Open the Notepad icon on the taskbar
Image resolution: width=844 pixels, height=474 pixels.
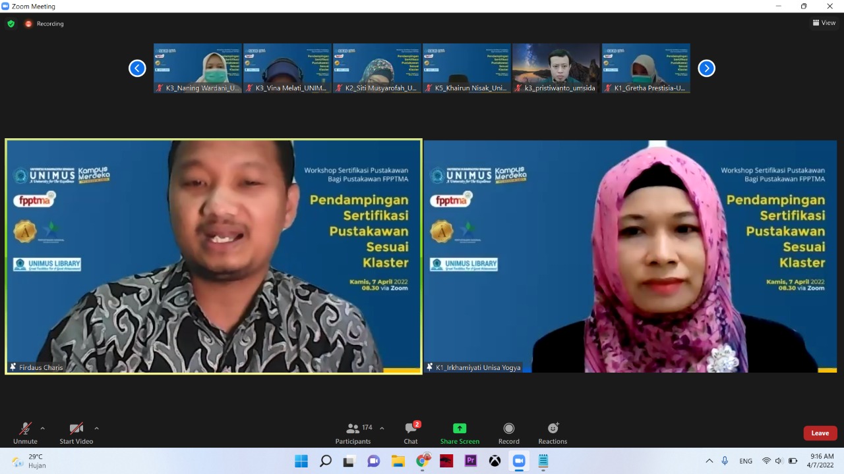tap(543, 461)
